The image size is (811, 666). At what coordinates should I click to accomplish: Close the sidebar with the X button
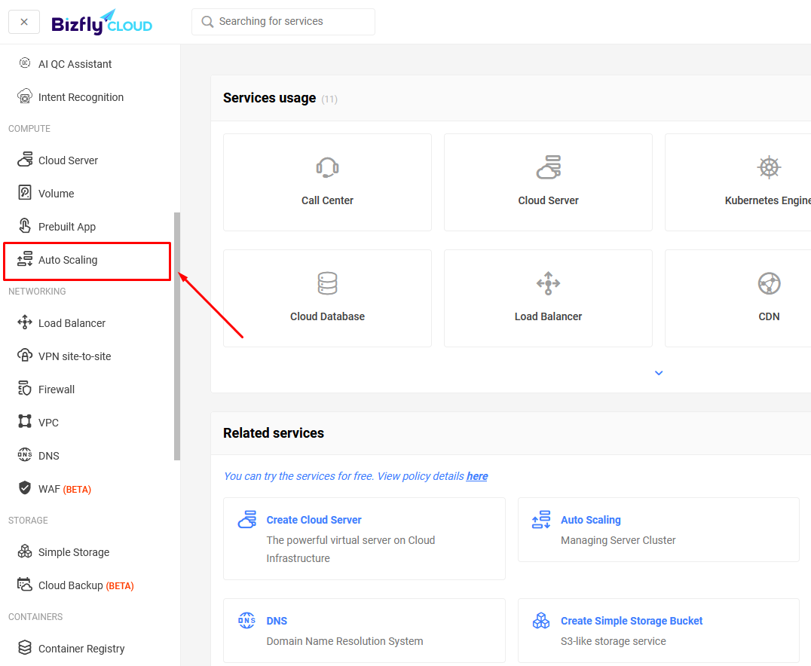[24, 22]
